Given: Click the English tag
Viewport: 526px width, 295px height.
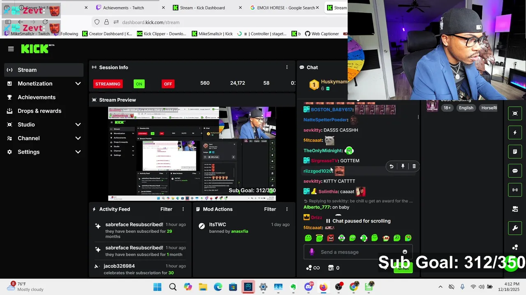Looking at the screenshot, I should pyautogui.click(x=466, y=108).
